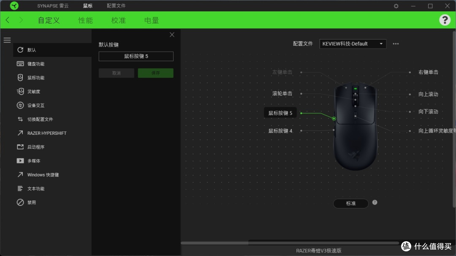Image resolution: width=456 pixels, height=256 pixels.
Task: Select the 向上循环灵敏度 mapping label
Action: click(x=437, y=131)
